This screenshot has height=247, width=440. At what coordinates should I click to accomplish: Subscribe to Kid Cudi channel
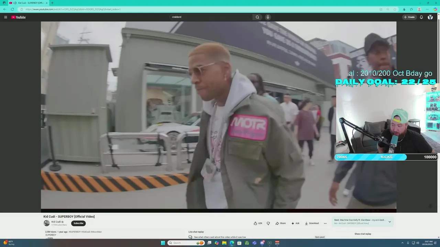(x=78, y=223)
